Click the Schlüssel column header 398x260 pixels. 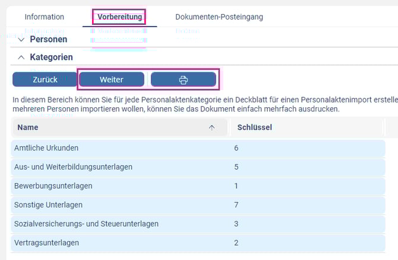tap(255, 127)
